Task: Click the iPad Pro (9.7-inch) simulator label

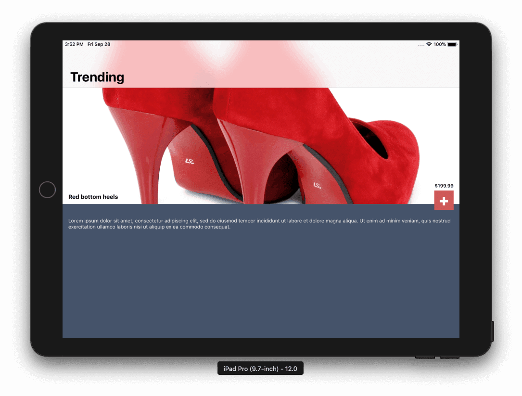Action: pyautogui.click(x=260, y=369)
